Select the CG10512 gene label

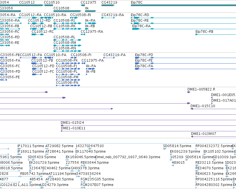[27, 2]
